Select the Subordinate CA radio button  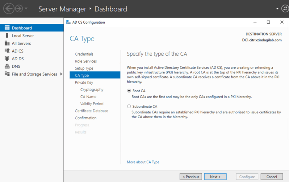(129, 106)
